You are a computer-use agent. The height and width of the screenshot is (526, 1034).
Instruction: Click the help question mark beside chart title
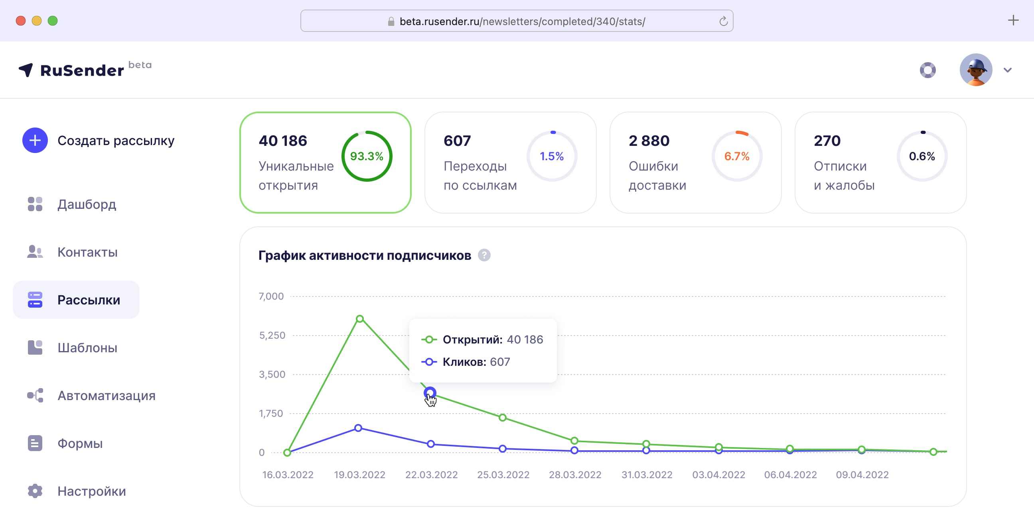click(484, 255)
